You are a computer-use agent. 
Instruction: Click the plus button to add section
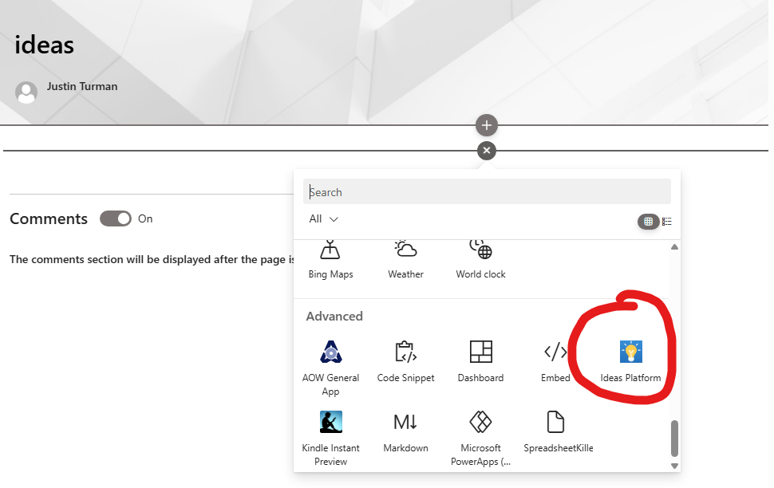[487, 125]
